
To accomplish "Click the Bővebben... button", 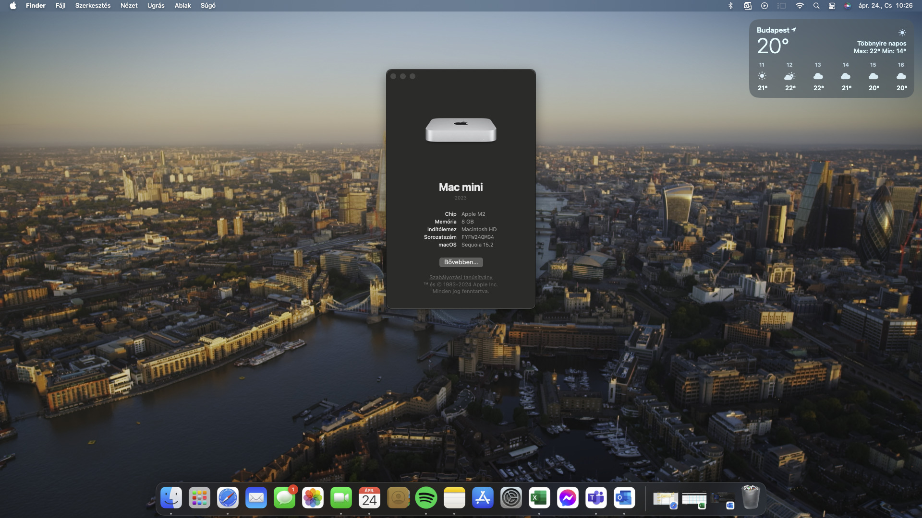I will [x=461, y=262].
